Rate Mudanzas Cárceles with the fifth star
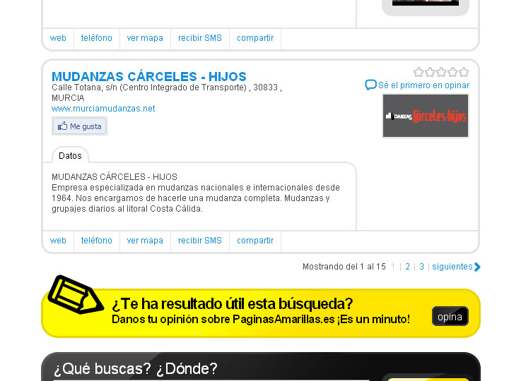Viewport: 509px width, 381px height. click(x=464, y=72)
